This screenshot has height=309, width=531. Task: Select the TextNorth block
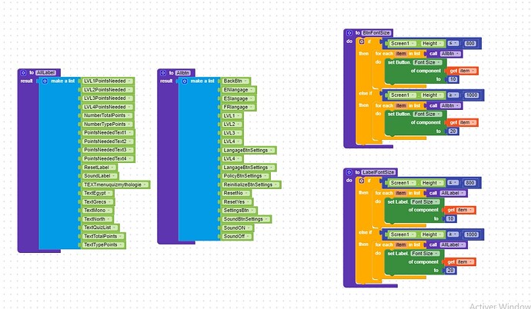click(x=97, y=219)
